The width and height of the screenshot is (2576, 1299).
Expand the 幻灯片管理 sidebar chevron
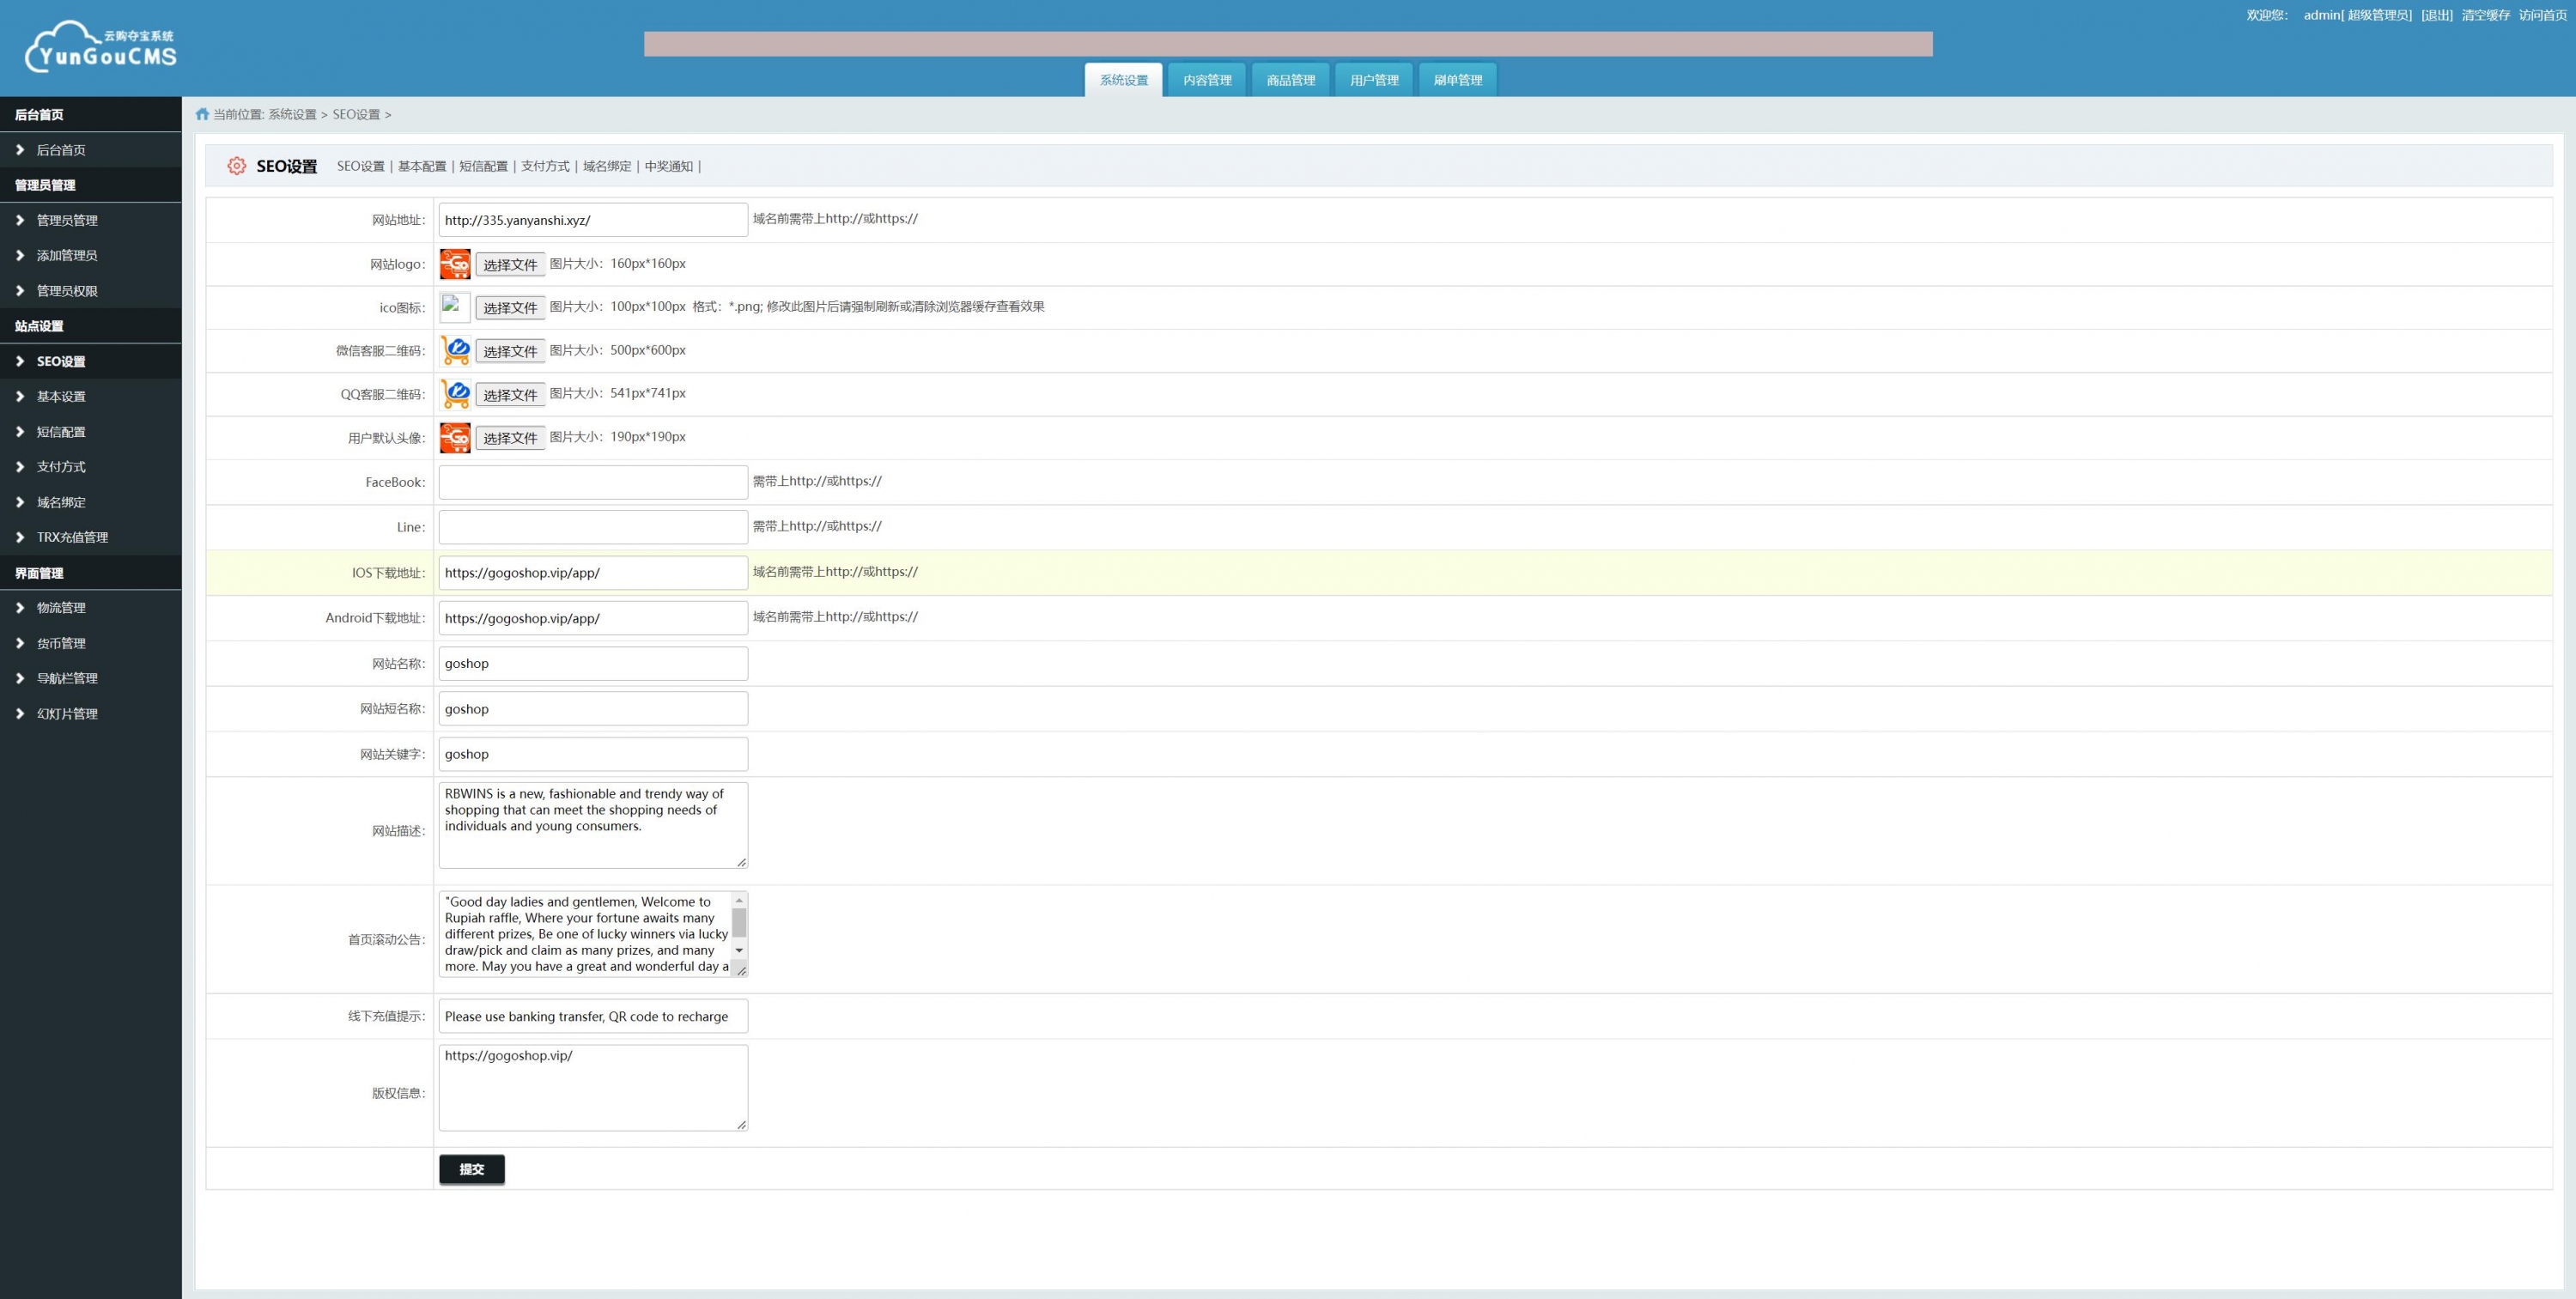pyautogui.click(x=20, y=713)
